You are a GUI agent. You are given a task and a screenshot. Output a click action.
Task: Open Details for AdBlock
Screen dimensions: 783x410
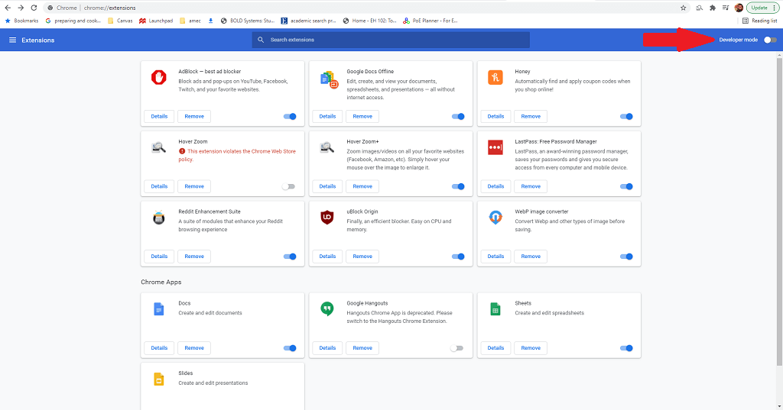[159, 116]
